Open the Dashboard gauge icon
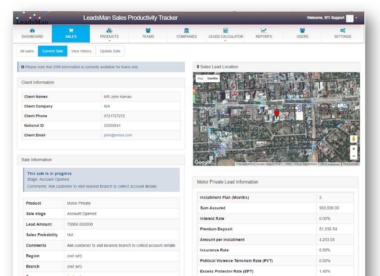The image size is (380, 276). (x=32, y=31)
